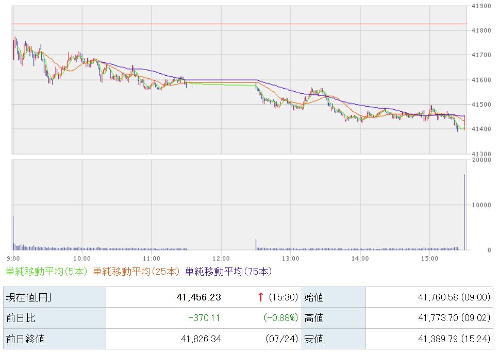Viewport: 499px width, 353px height.
Task: Click the large volume spike bar at 15:30
Action: point(464,212)
